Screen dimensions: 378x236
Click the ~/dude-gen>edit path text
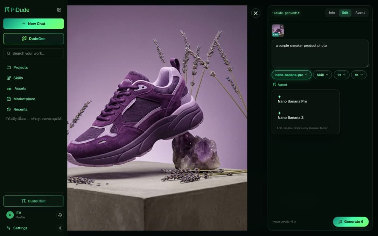pos(286,13)
